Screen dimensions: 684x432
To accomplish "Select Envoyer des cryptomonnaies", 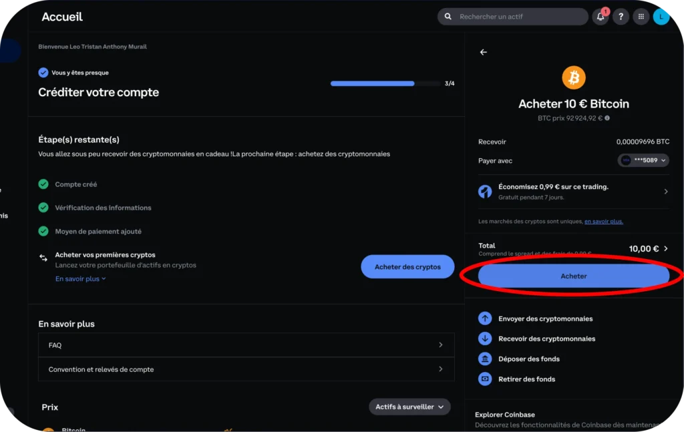I will tap(545, 318).
